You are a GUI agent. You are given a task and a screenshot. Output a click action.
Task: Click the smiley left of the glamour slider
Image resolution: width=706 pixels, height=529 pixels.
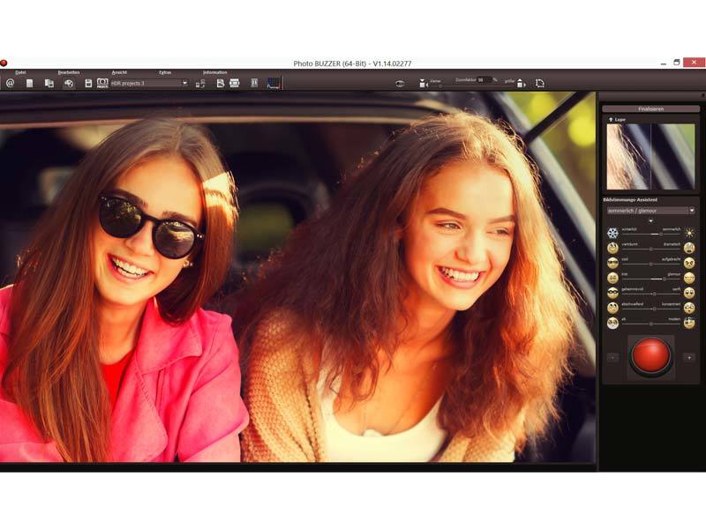(612, 278)
